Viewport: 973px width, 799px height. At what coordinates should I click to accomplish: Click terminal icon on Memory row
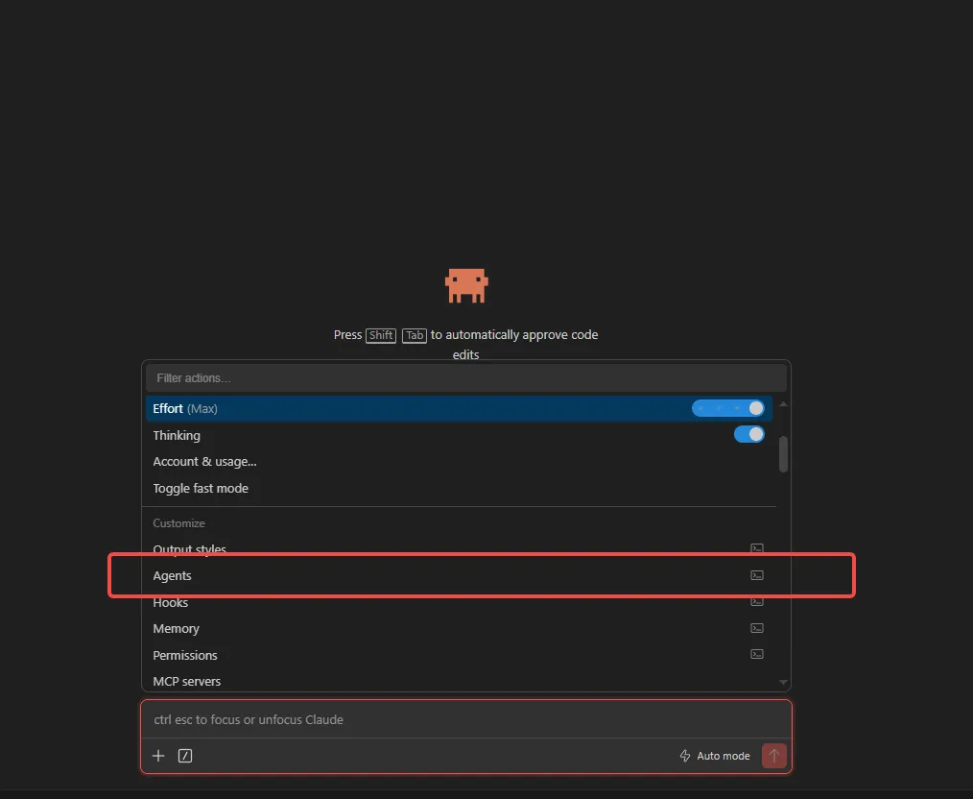click(x=757, y=628)
